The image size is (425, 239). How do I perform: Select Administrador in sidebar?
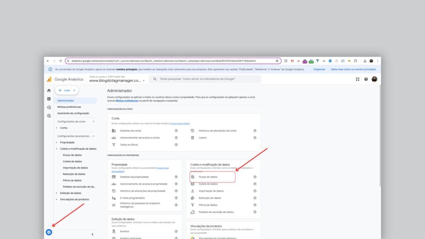pyautogui.click(x=76, y=100)
